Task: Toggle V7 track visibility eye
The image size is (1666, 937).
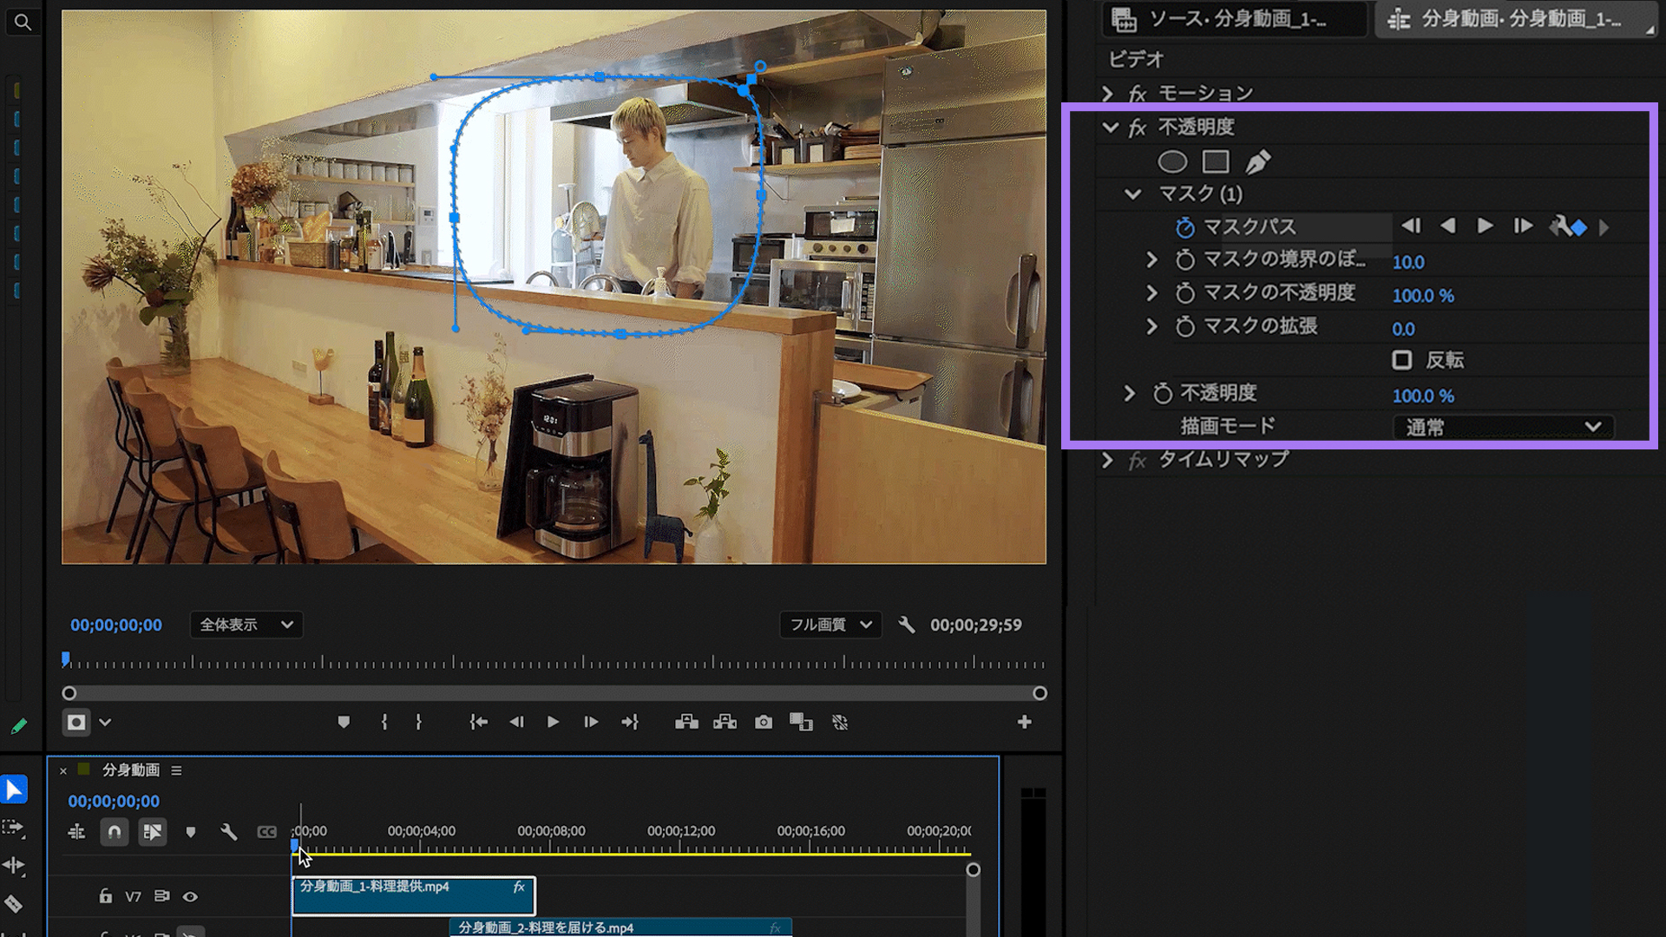Action: [x=190, y=896]
